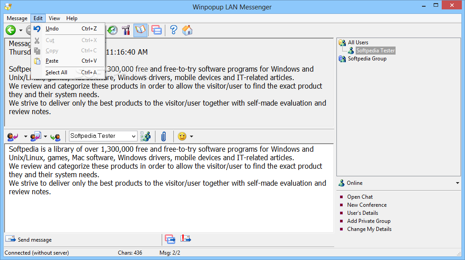465x260 pixels.
Task: Click the green Back arrow icon
Action: [x=11, y=30]
